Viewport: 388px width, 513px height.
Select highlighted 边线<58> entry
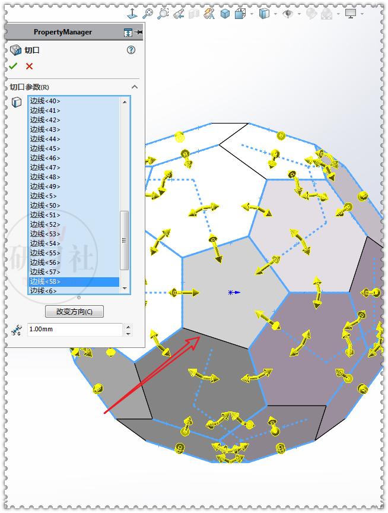click(74, 281)
